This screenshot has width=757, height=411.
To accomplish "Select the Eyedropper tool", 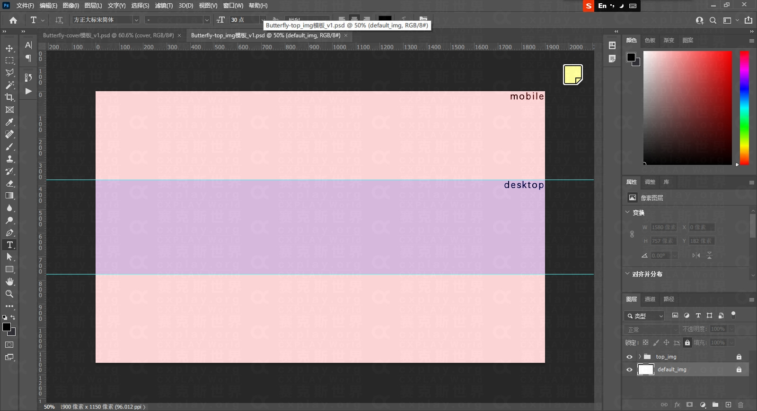I will [x=9, y=122].
